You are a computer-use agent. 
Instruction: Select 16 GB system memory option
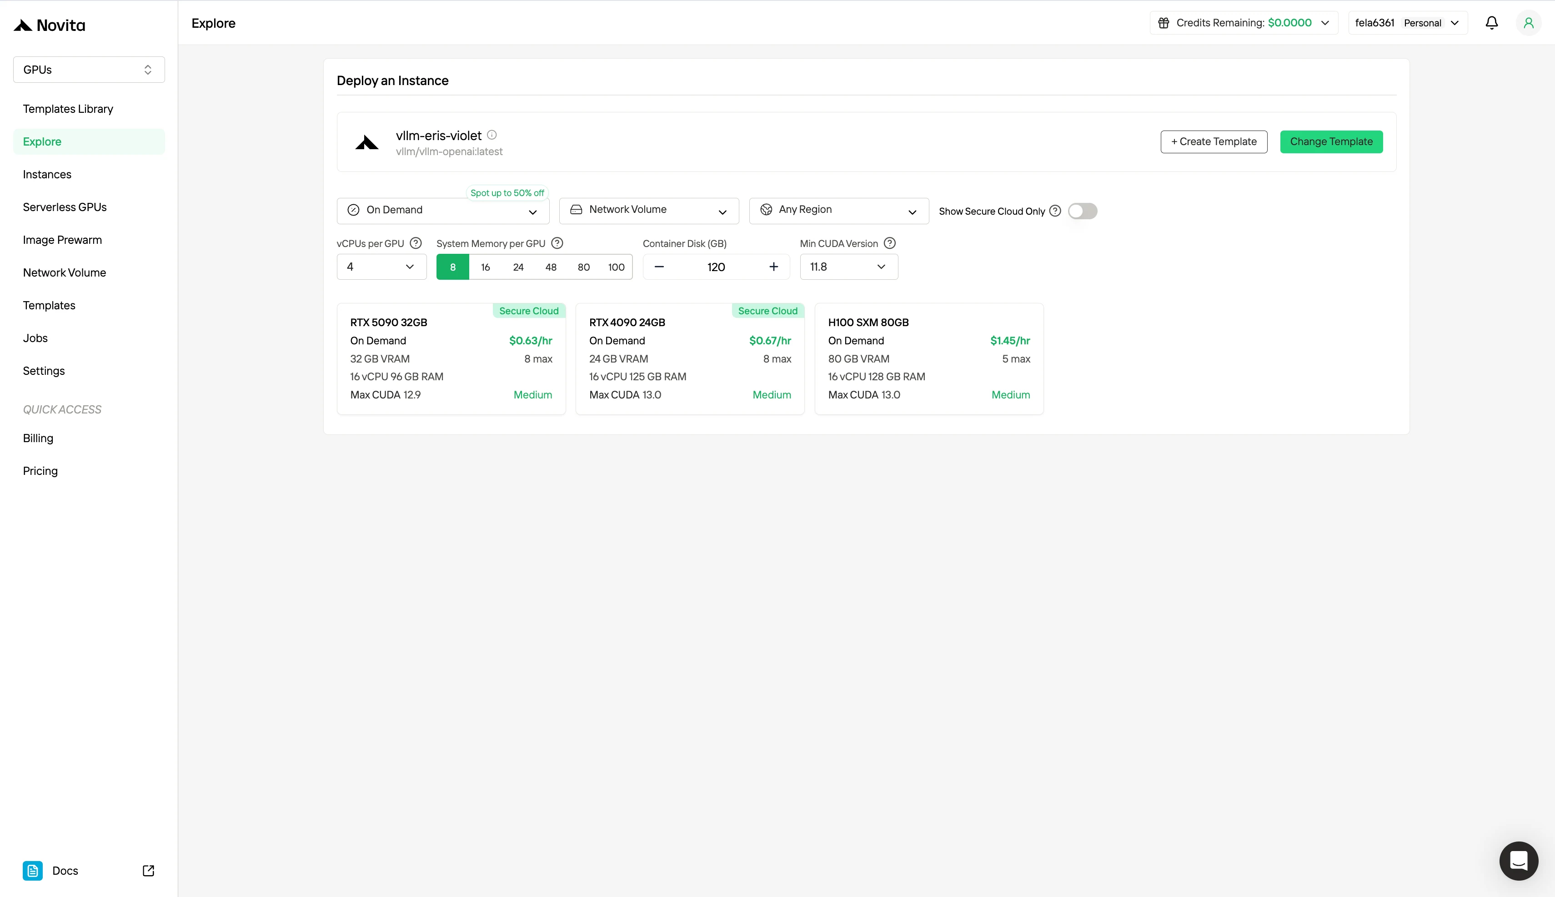coord(485,267)
